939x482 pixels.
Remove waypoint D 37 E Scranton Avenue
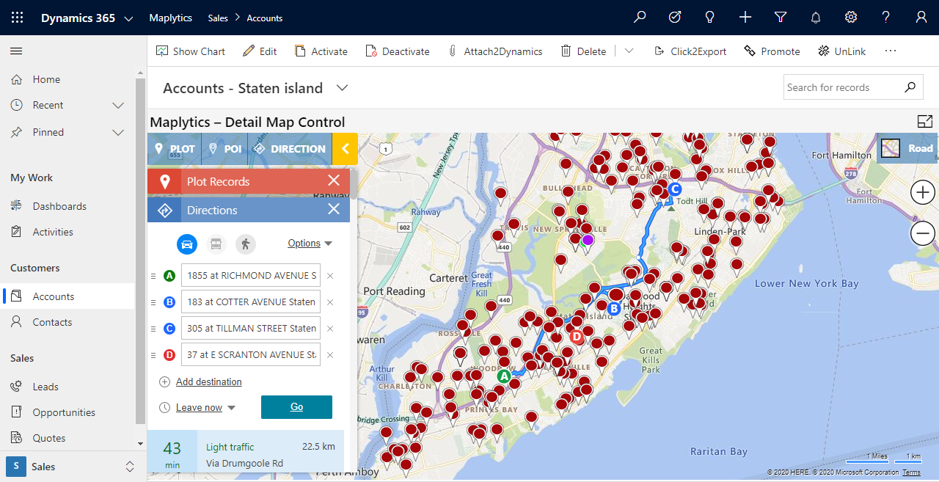[x=330, y=355]
